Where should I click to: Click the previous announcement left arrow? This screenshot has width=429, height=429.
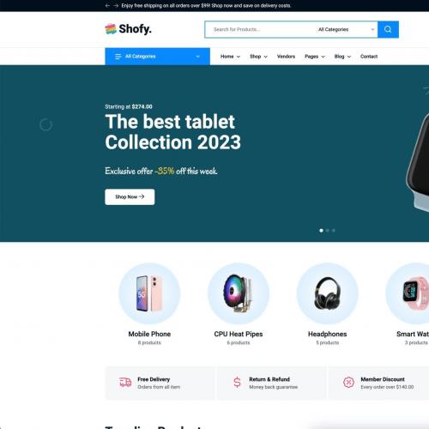point(107,6)
